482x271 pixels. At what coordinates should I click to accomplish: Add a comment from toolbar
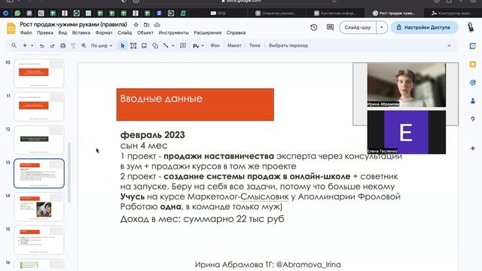point(183,45)
